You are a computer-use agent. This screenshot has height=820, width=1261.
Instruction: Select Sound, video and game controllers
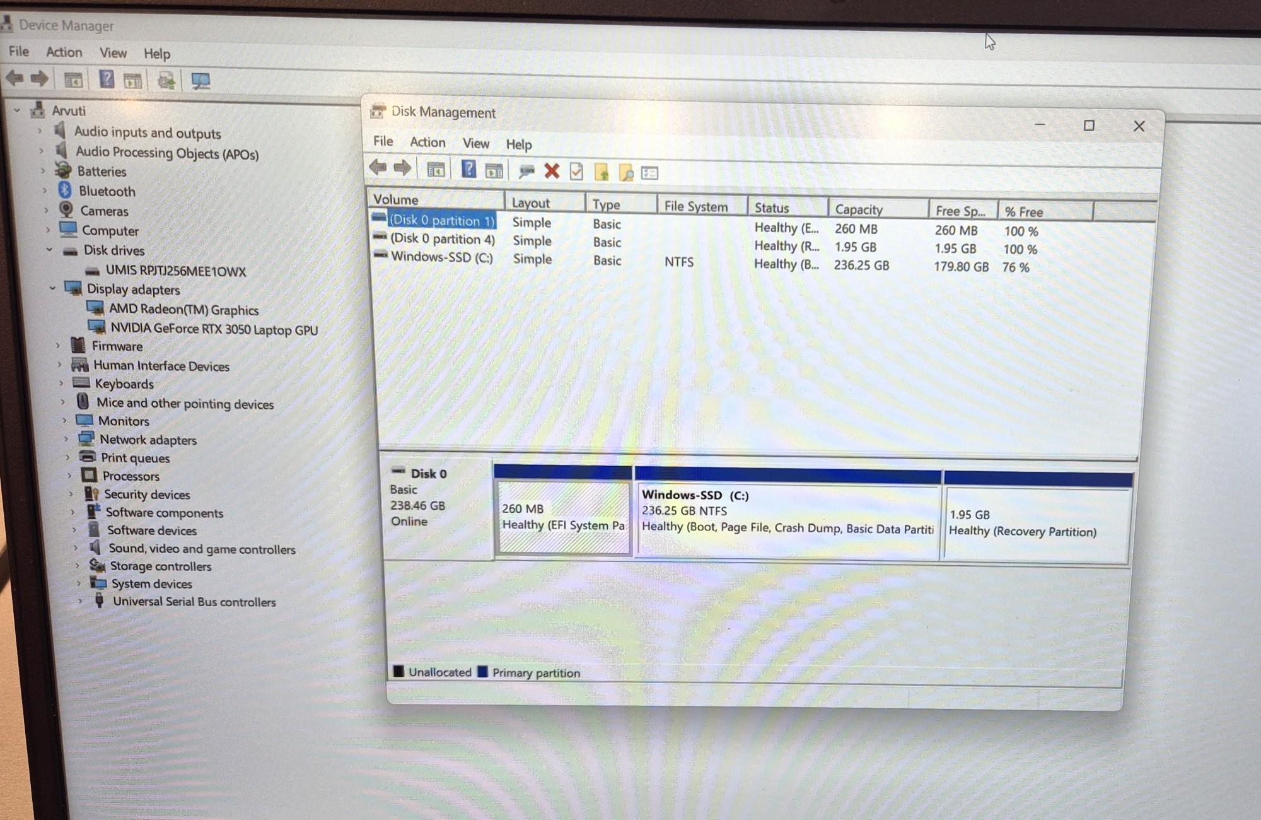202,548
